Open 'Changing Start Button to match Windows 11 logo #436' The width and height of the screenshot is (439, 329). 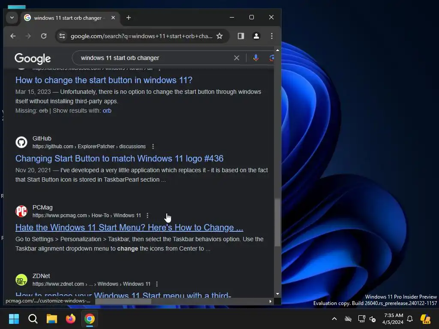tap(119, 159)
